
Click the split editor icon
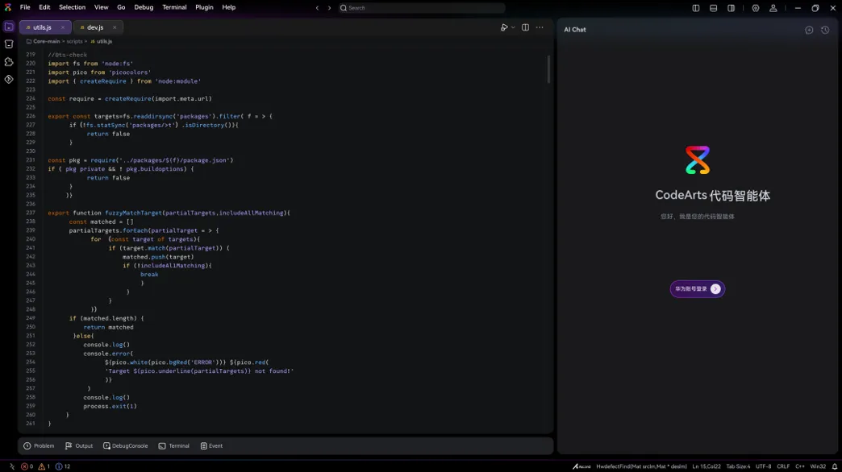(525, 27)
